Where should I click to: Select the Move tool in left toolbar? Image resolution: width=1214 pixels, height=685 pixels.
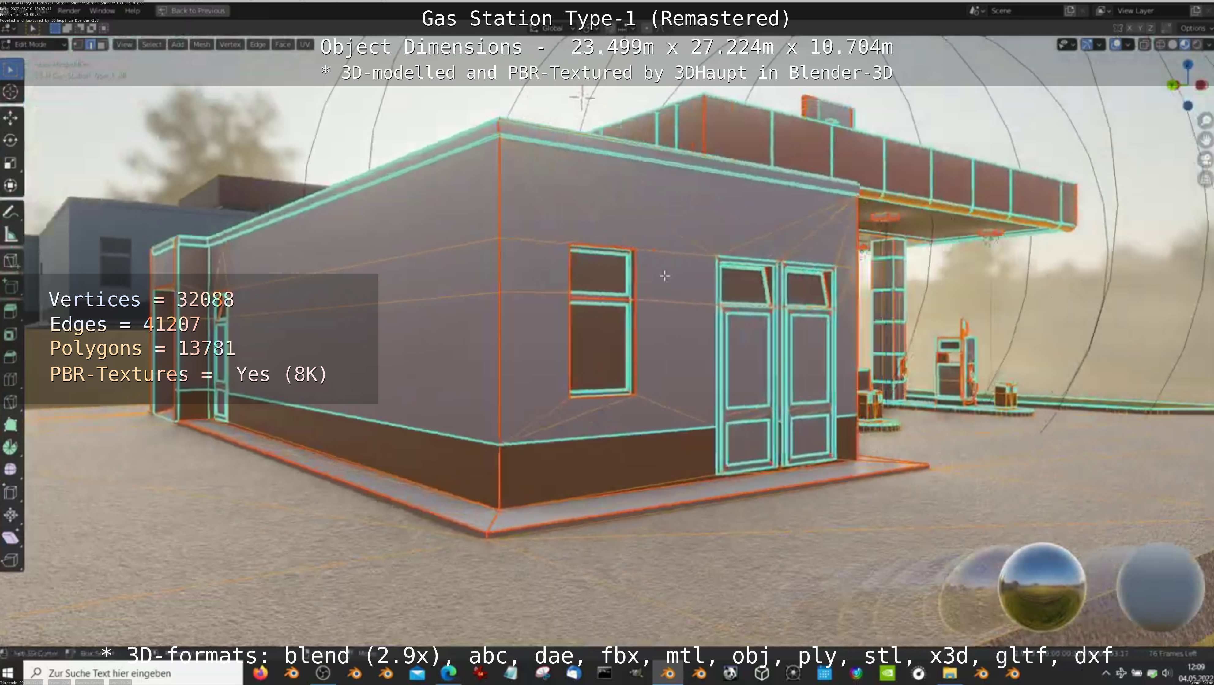click(10, 118)
